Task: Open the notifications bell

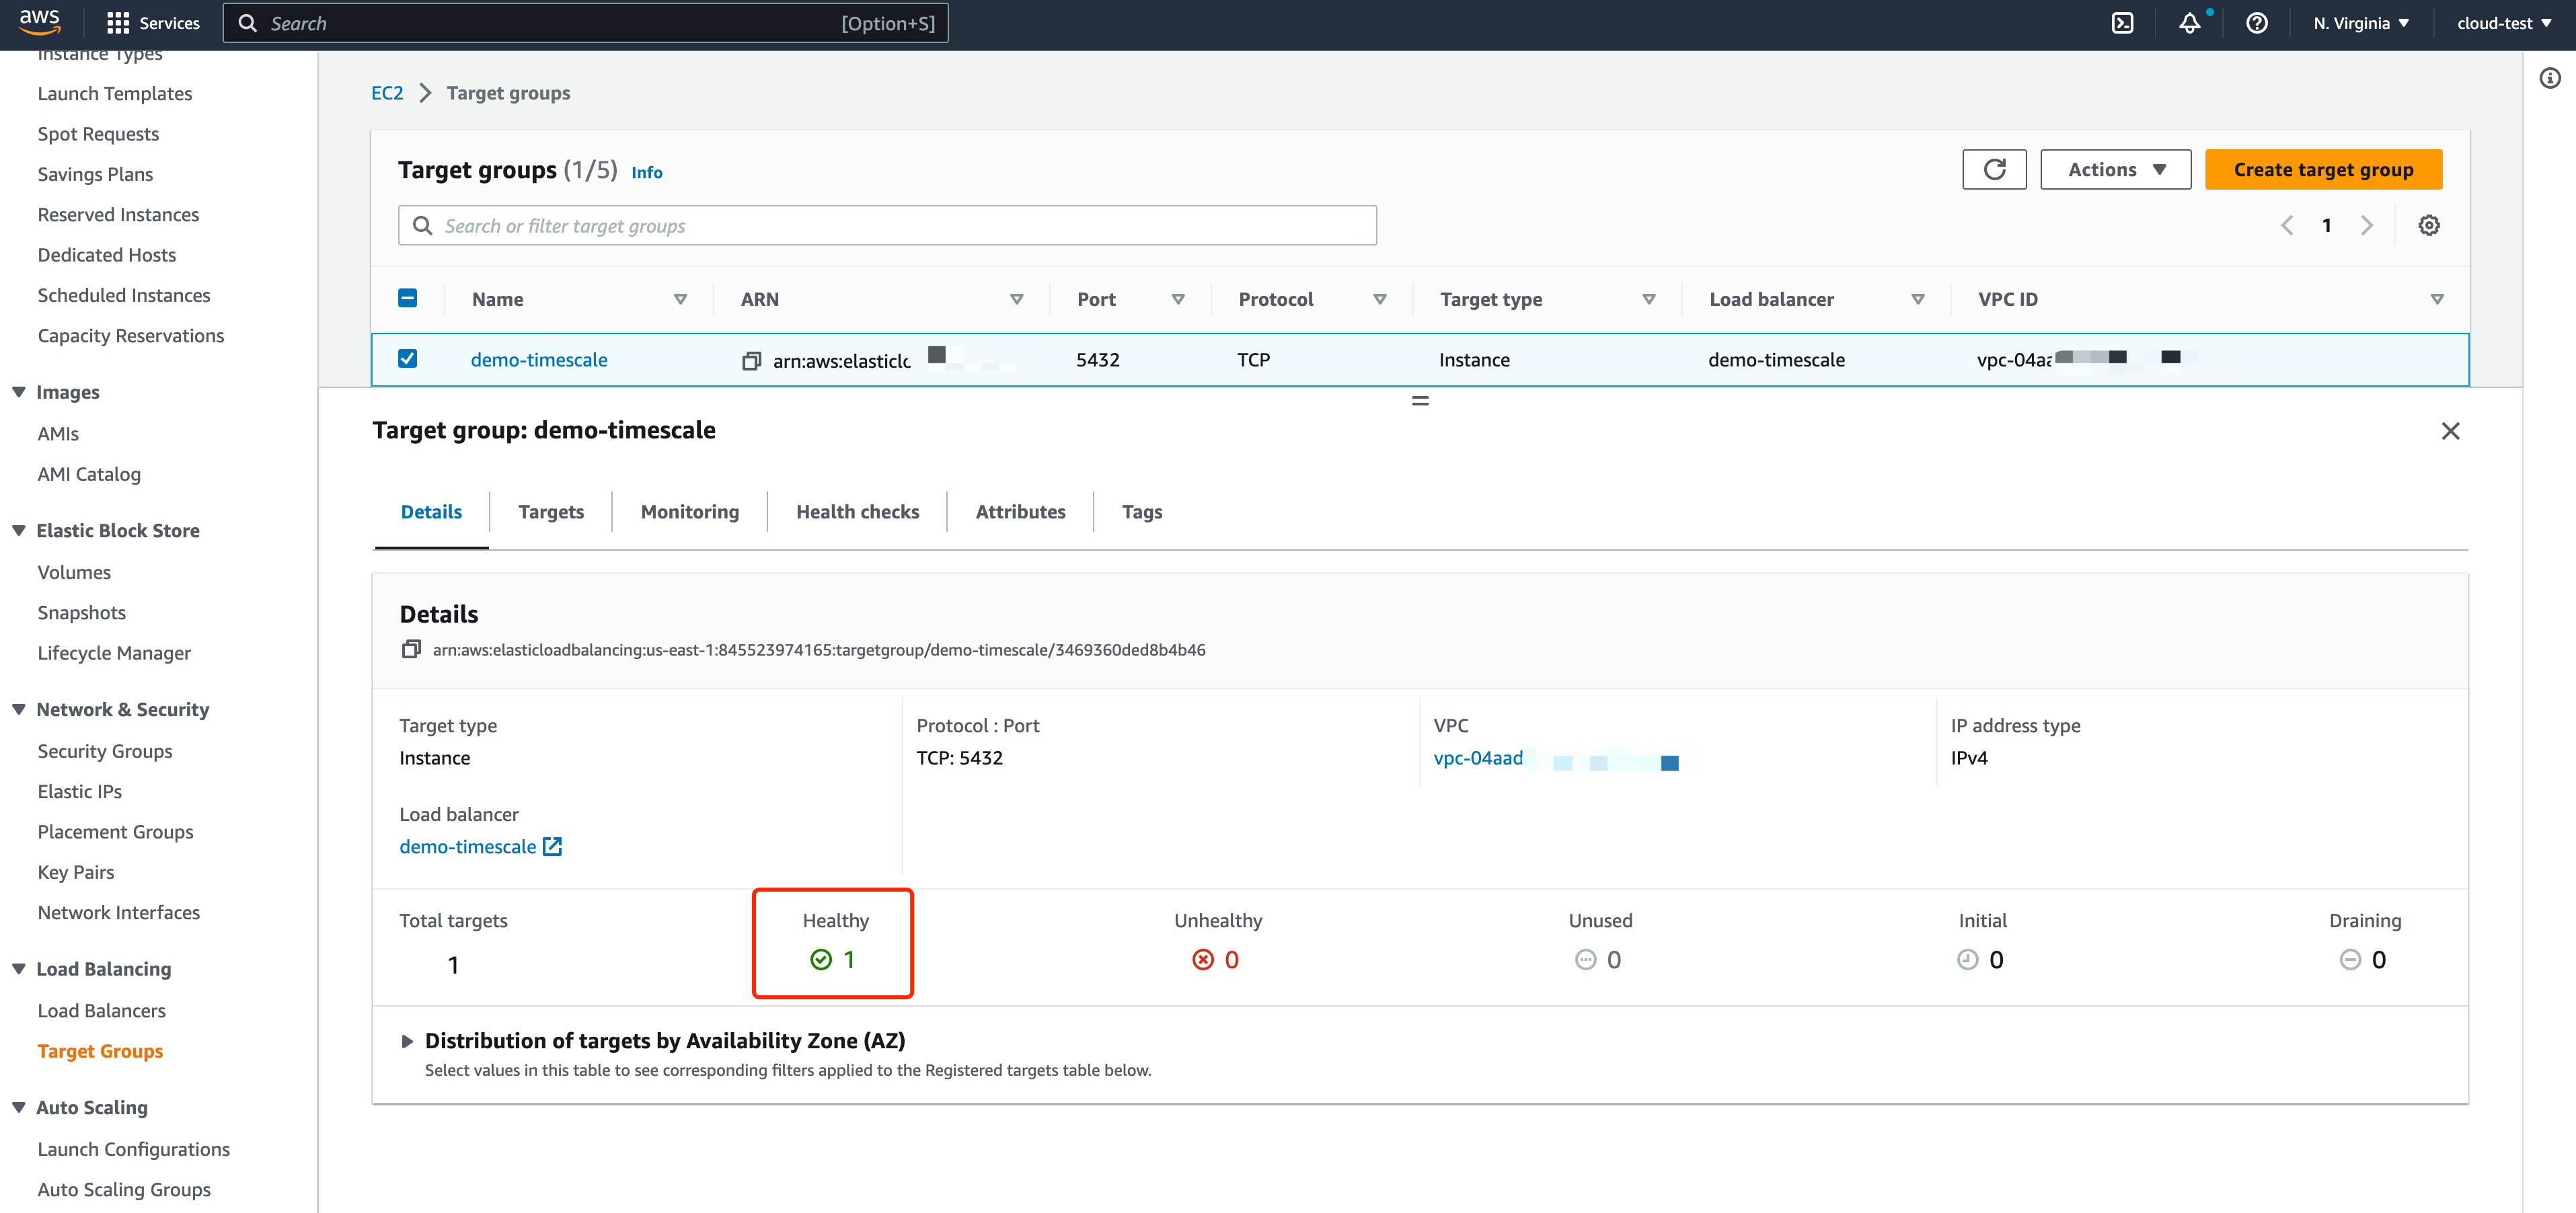Action: click(2189, 23)
